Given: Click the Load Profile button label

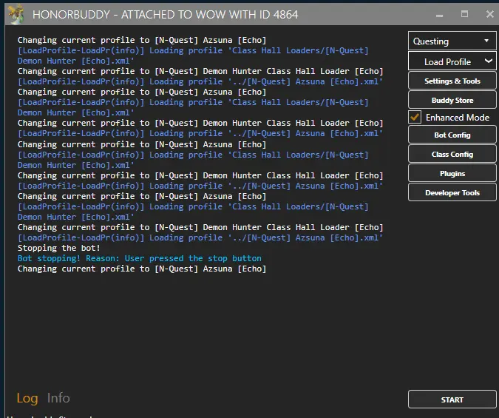Looking at the screenshot, I should [x=447, y=62].
